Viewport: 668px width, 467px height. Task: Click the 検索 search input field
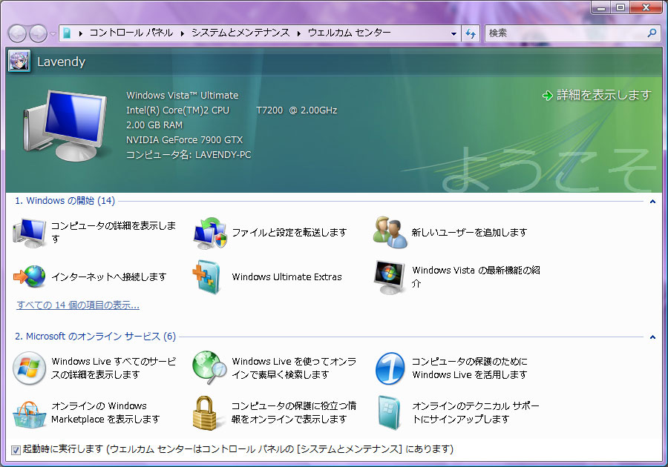click(x=566, y=33)
